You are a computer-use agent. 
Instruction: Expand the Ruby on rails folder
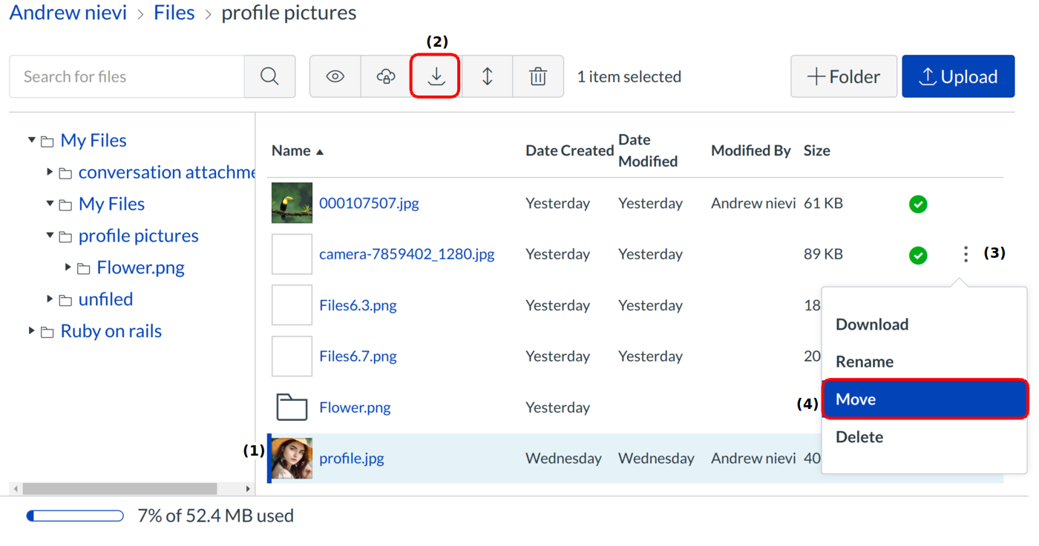(32, 331)
